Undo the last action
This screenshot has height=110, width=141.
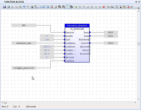[24, 7]
